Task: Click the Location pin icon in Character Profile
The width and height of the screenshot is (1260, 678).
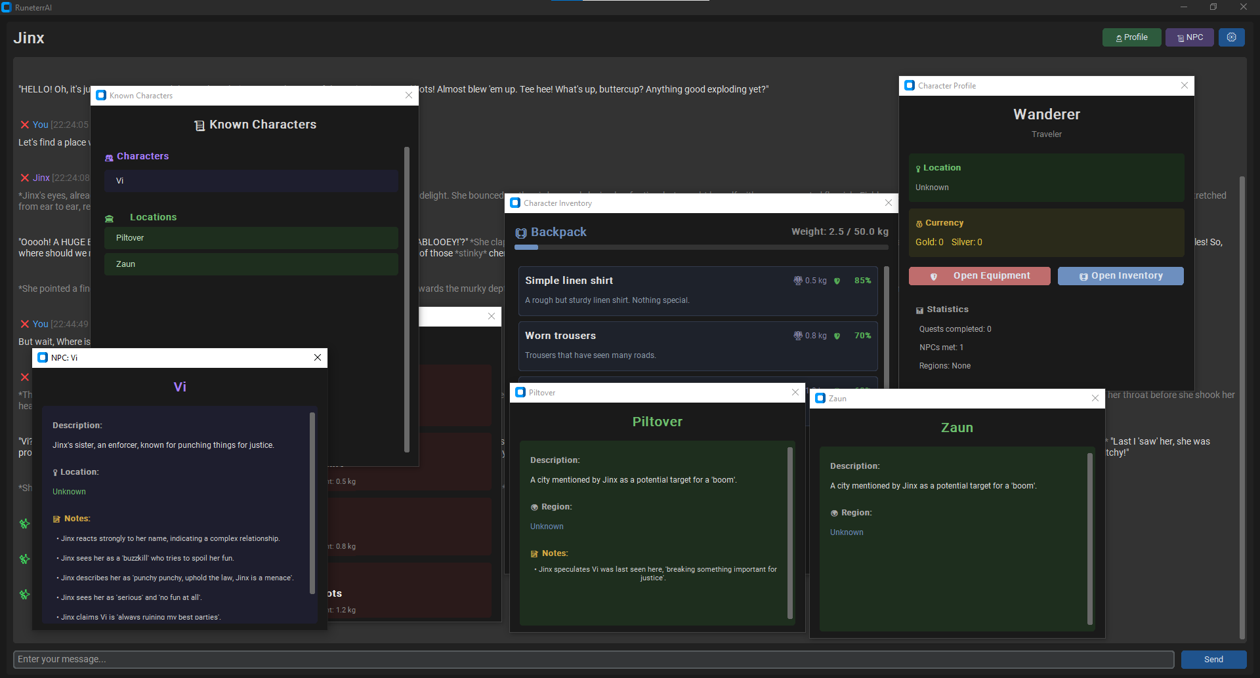Action: [918, 169]
